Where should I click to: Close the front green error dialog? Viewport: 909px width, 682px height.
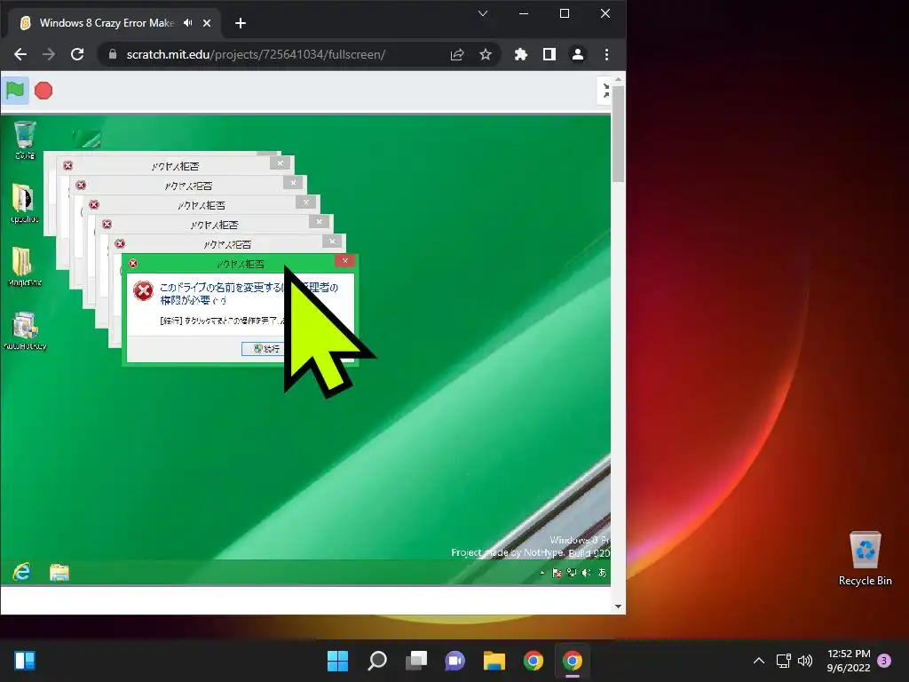345,261
